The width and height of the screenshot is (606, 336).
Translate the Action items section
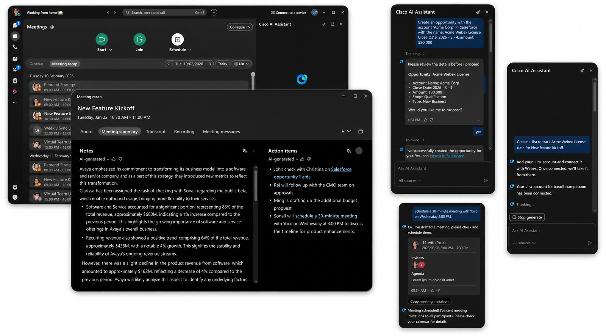click(348, 151)
